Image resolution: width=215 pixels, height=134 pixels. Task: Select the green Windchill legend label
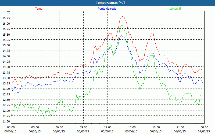click(x=175, y=9)
